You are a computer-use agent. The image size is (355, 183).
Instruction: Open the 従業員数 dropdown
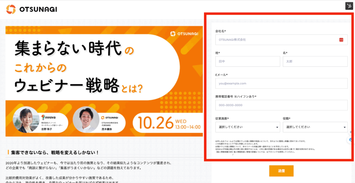pos(248,127)
